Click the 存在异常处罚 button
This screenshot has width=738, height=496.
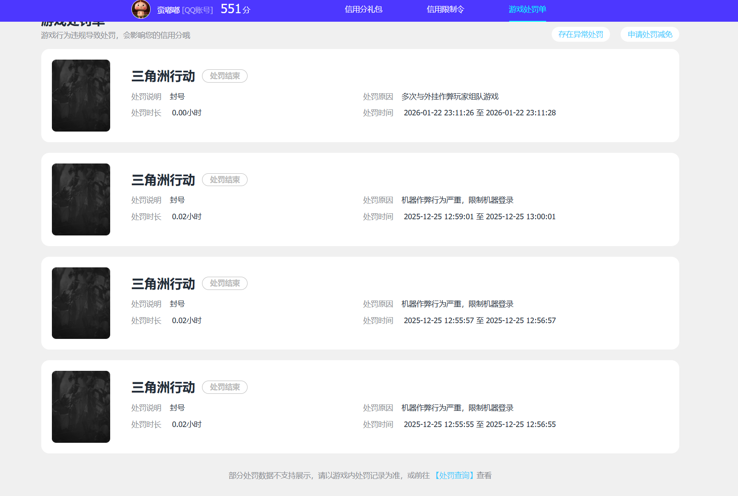click(x=581, y=34)
